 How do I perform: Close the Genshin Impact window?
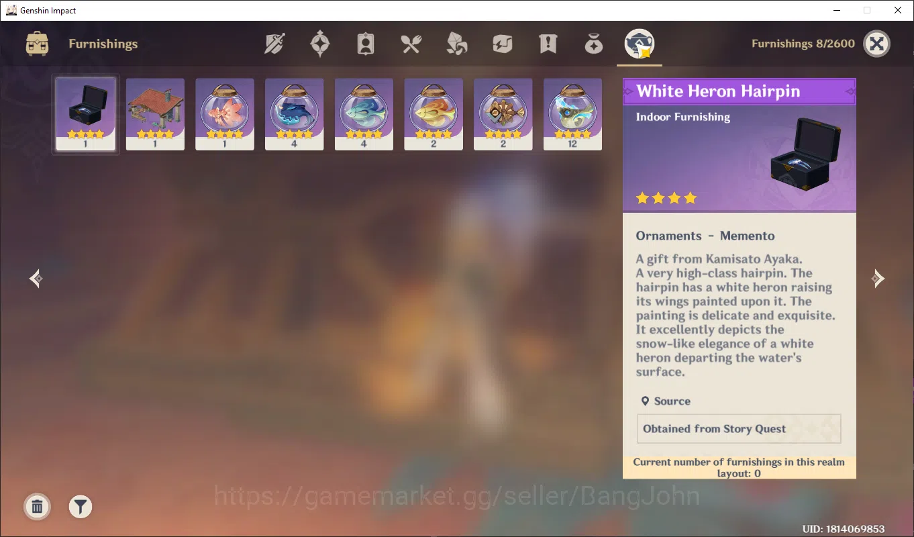pyautogui.click(x=898, y=10)
